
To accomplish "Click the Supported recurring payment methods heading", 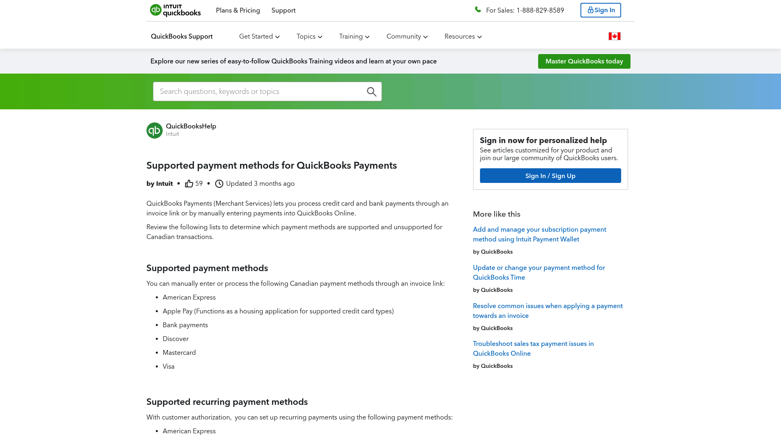I will (227, 402).
